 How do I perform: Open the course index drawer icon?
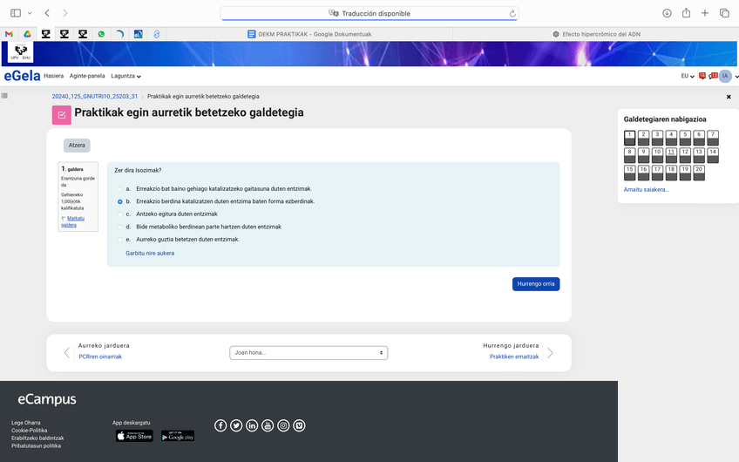coord(4,96)
